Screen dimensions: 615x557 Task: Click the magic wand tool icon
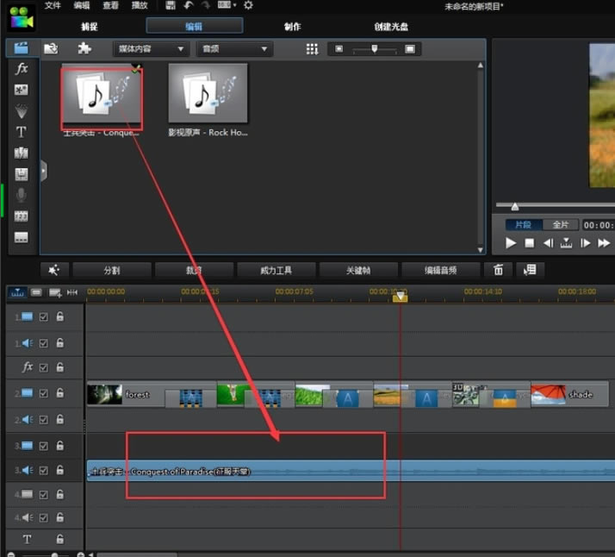(53, 270)
